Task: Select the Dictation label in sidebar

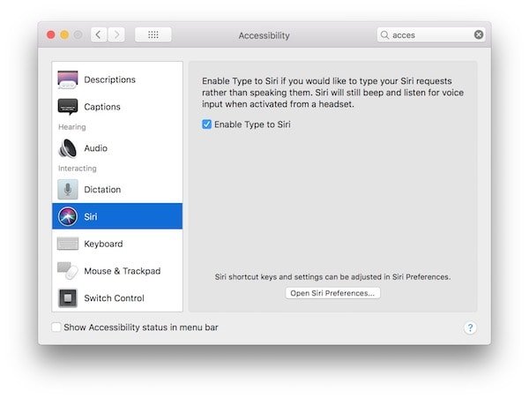Action: (x=102, y=190)
